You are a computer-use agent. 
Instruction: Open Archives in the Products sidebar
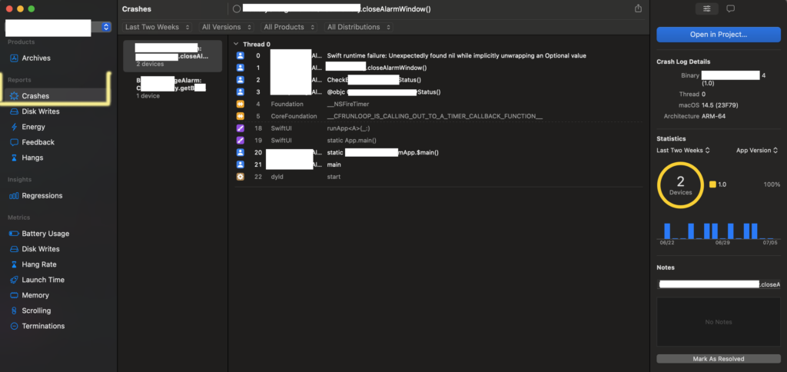tap(35, 58)
